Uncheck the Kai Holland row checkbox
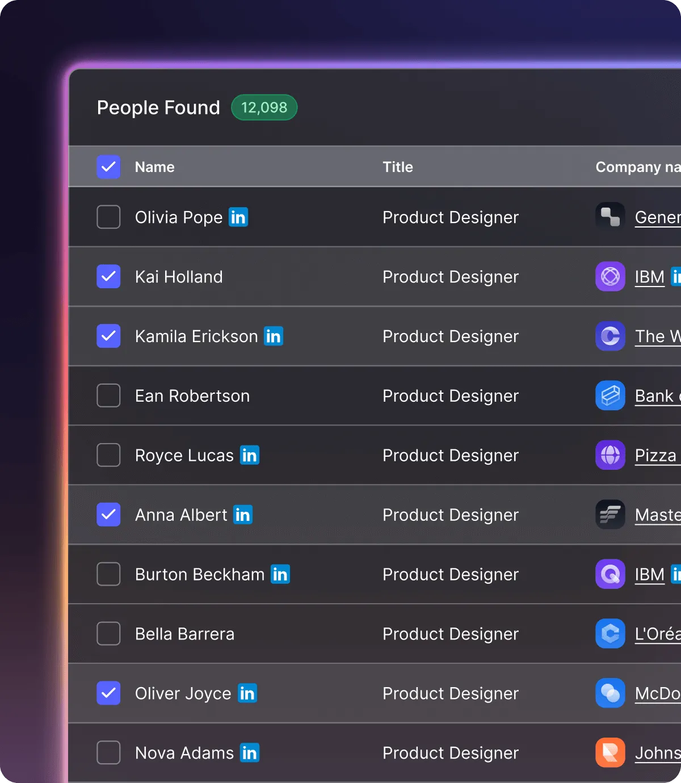 108,276
